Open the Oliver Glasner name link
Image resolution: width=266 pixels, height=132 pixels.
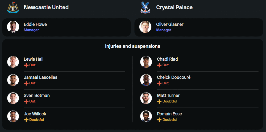[x=170, y=24]
